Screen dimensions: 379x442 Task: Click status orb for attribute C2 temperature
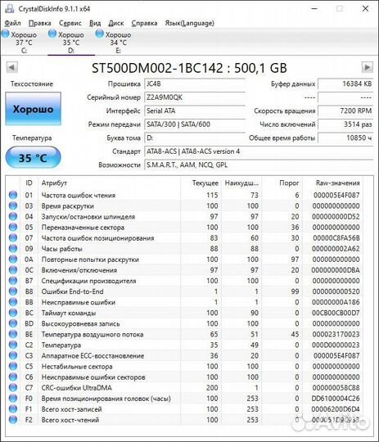[13, 345]
